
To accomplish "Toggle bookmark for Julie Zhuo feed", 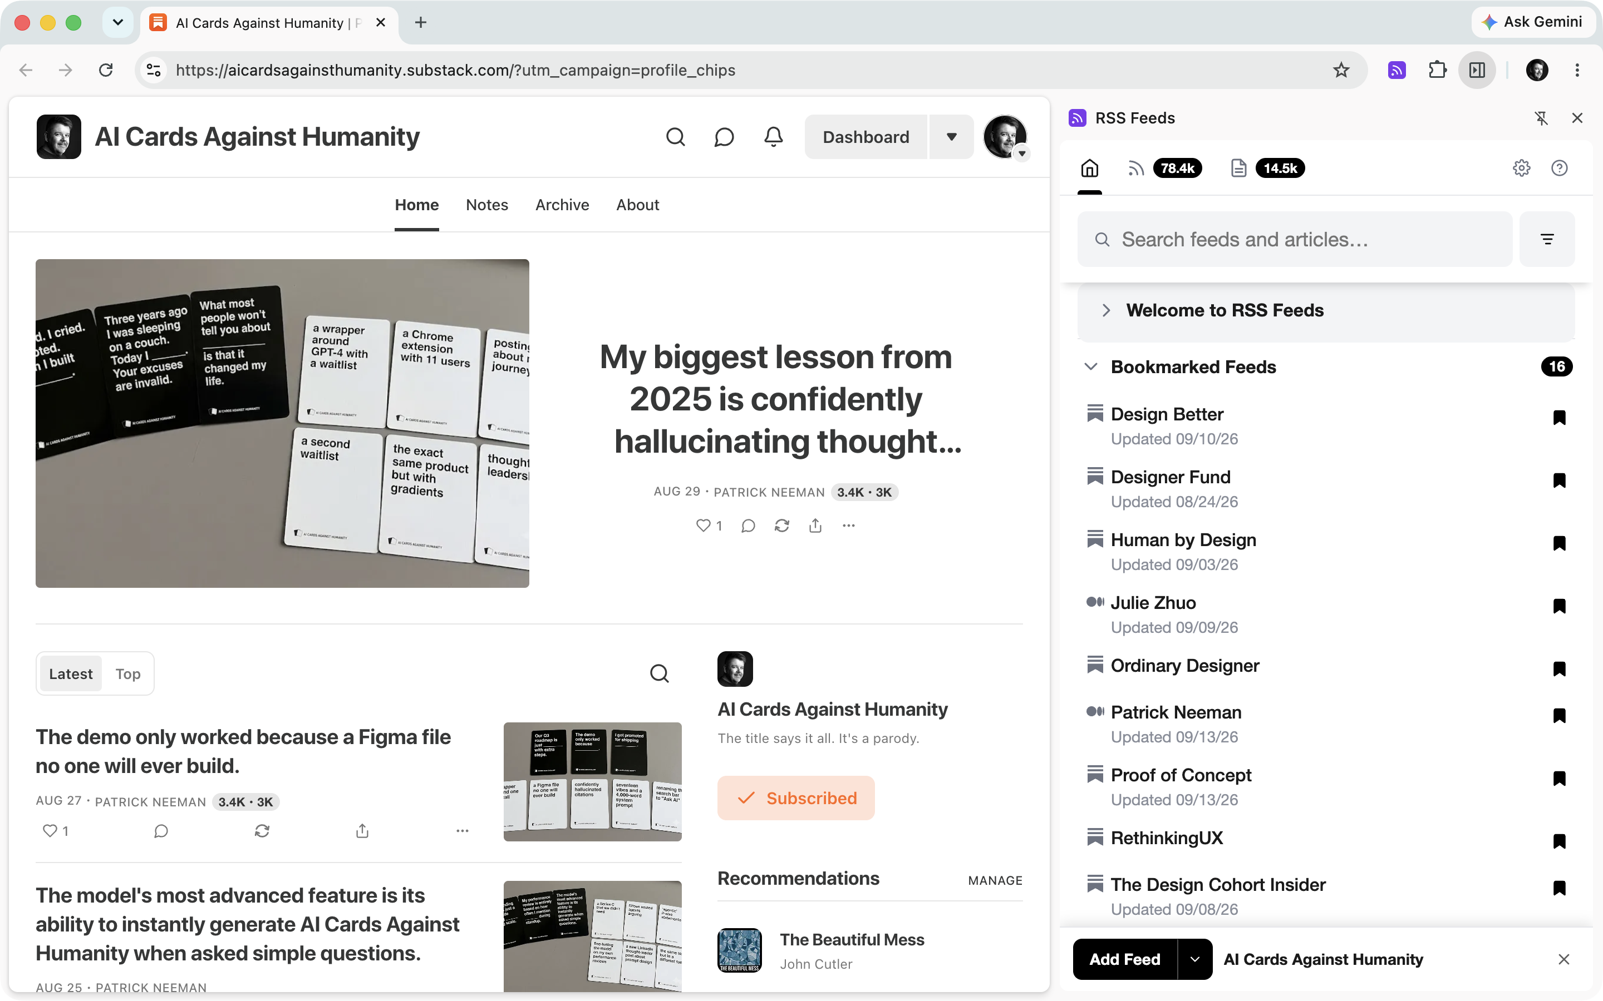I will (x=1559, y=606).
